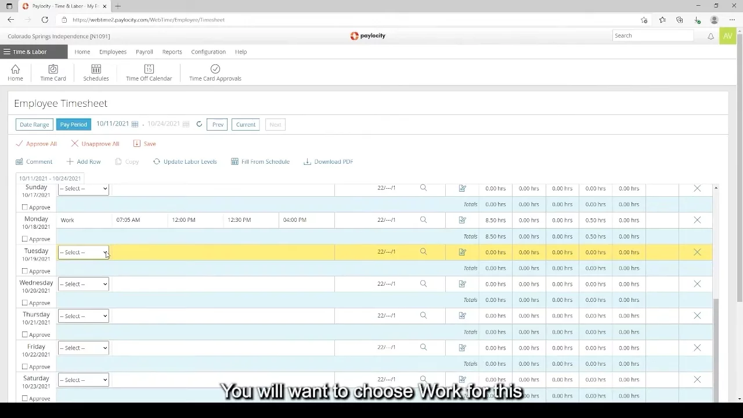Expand the Tuesday pay type Select dropdown
The image size is (743, 418).
pyautogui.click(x=83, y=252)
